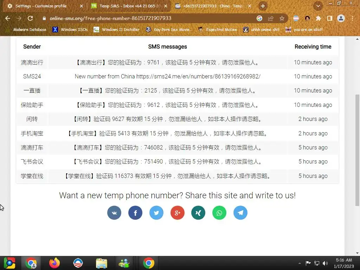This screenshot has height=270, width=360.
Task: Open the network tray icon
Action: [x=317, y=263]
